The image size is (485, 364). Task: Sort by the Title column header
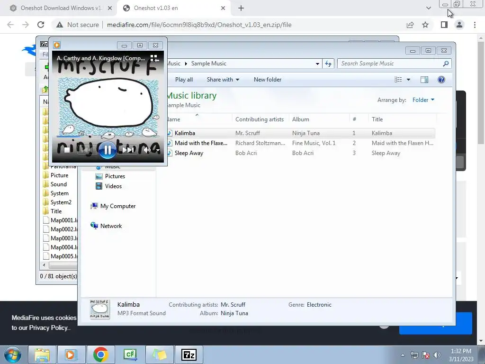[x=403, y=119]
